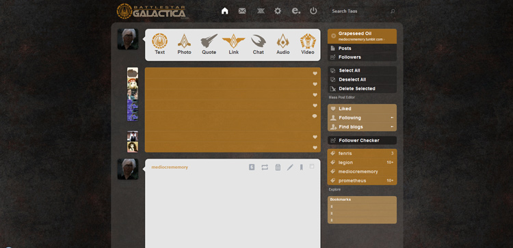The image size is (513, 248).
Task: Click the square 'G' icon on mediocrememory post
Action: click(252, 167)
